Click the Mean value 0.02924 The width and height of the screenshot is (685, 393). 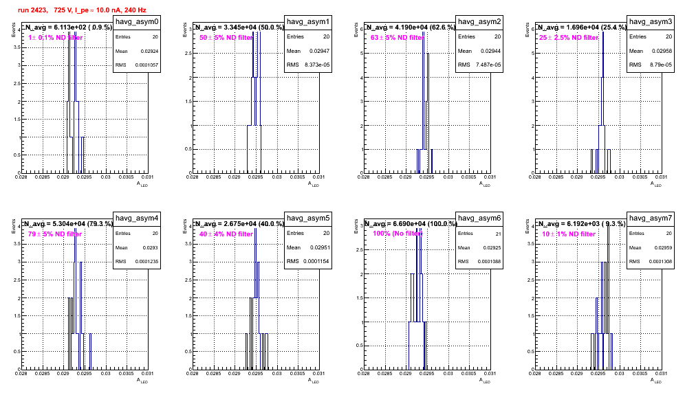pos(149,52)
